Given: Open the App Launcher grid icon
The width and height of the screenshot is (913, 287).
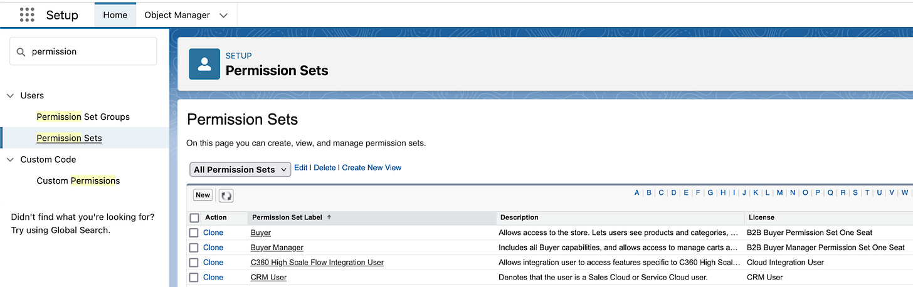Looking at the screenshot, I should pyautogui.click(x=27, y=14).
